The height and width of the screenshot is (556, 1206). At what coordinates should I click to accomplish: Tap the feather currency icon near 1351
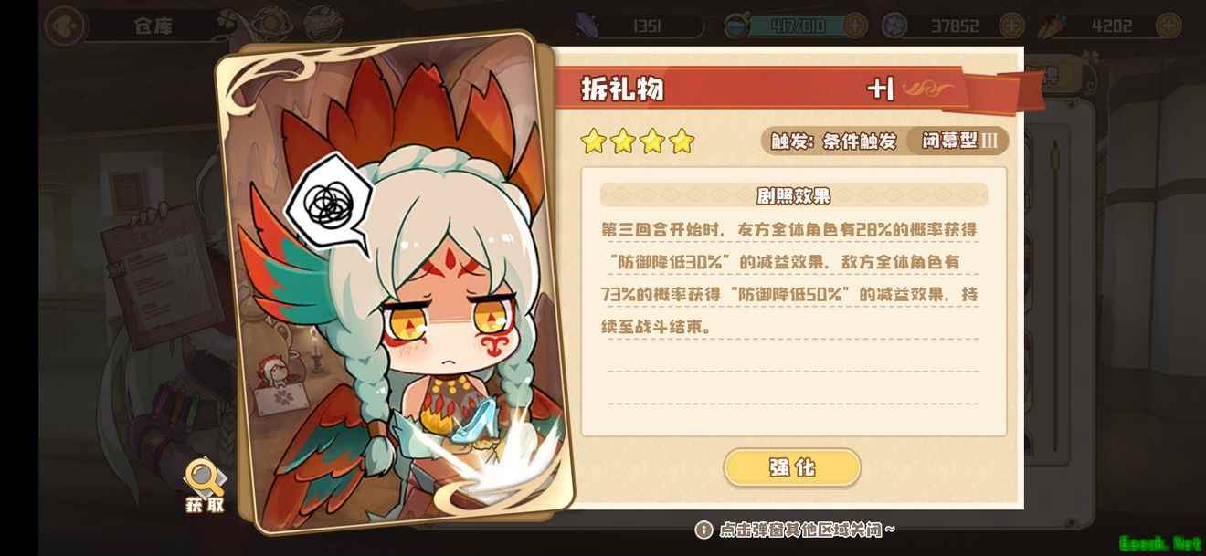586,25
